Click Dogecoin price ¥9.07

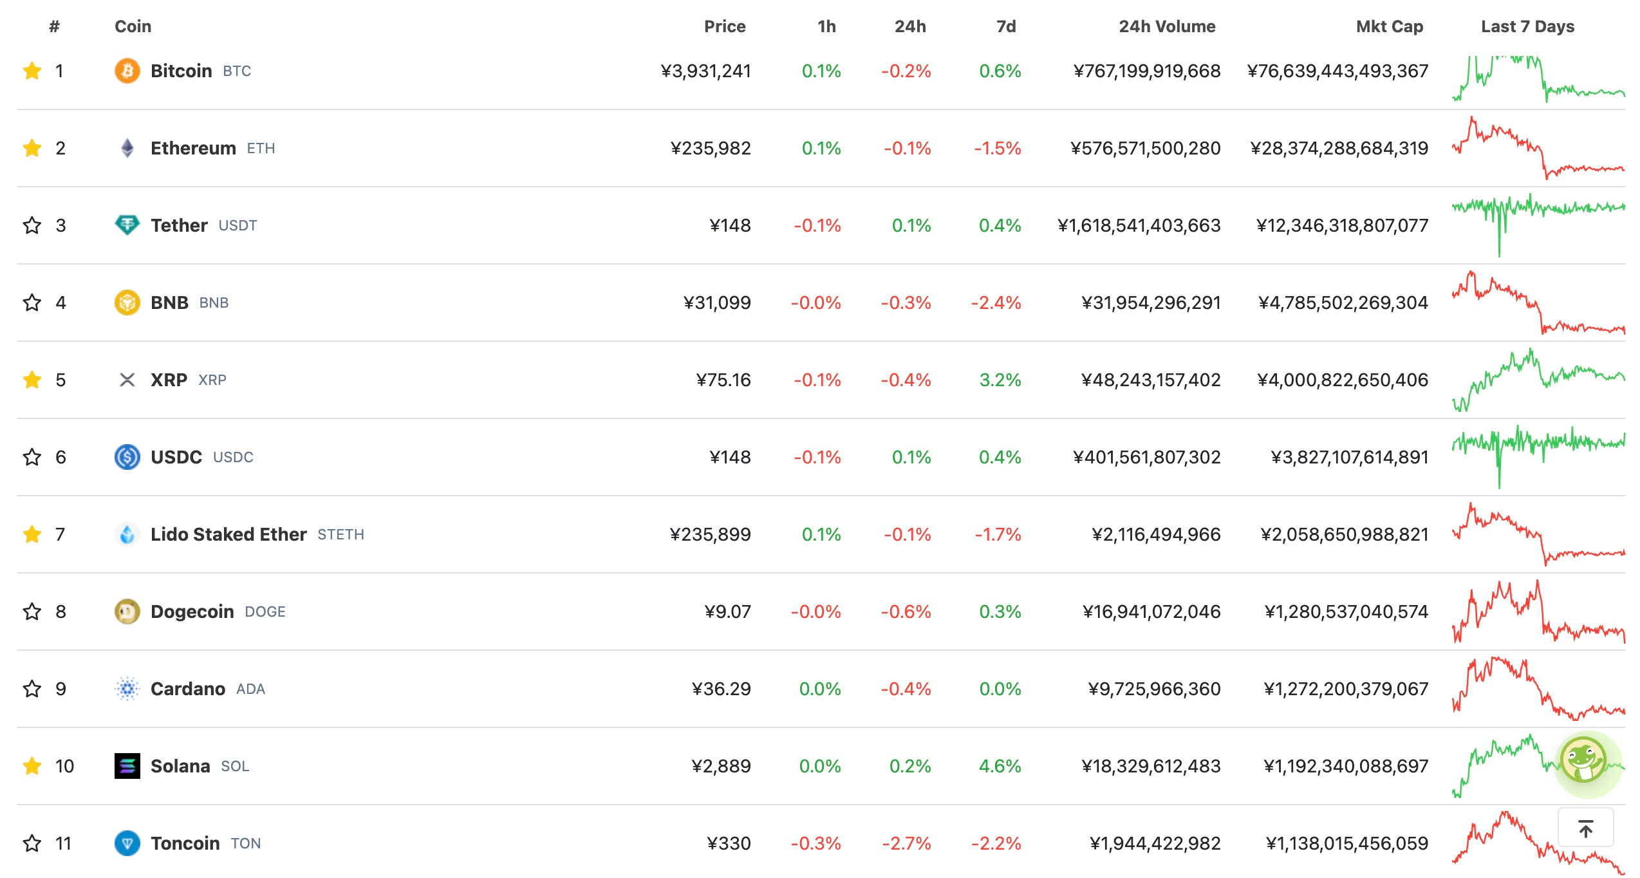(727, 612)
